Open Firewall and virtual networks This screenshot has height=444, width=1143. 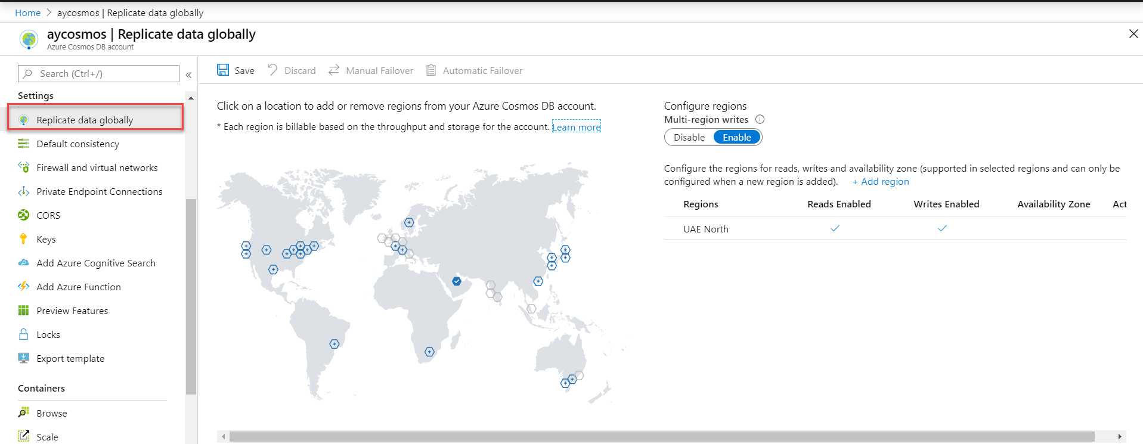tap(97, 167)
